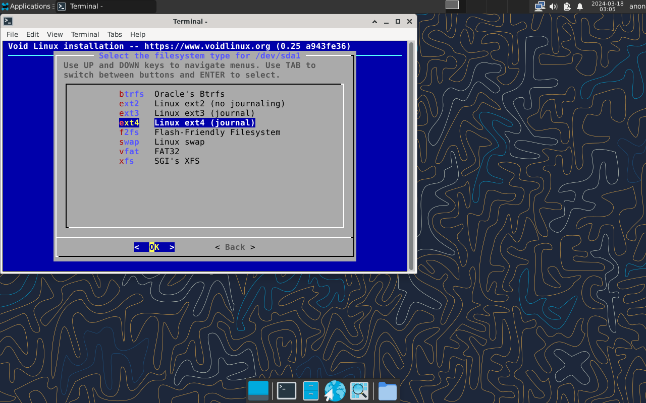This screenshot has height=403, width=646.
Task: Click Flash-Friendly Filesystem description
Action: pos(218,132)
